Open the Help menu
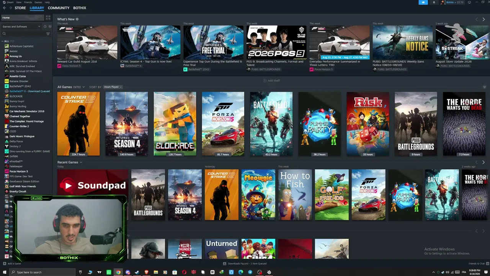 click(x=47, y=2)
